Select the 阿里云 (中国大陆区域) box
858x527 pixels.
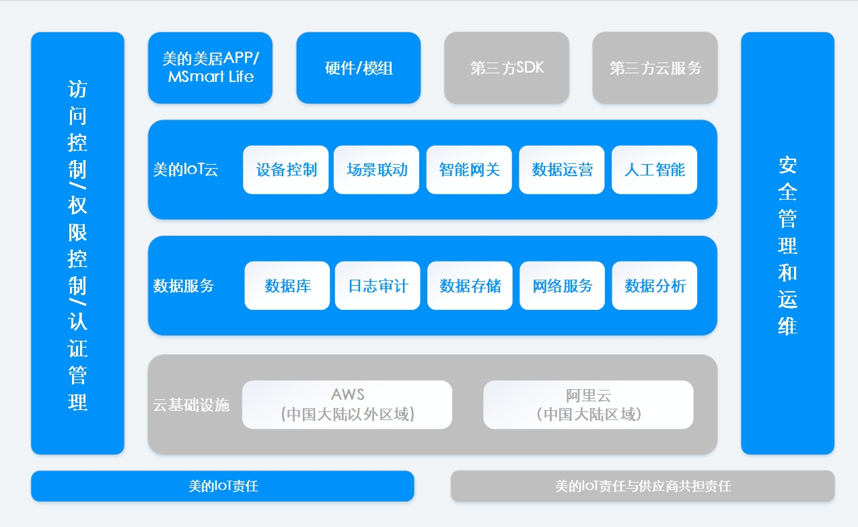coord(588,405)
